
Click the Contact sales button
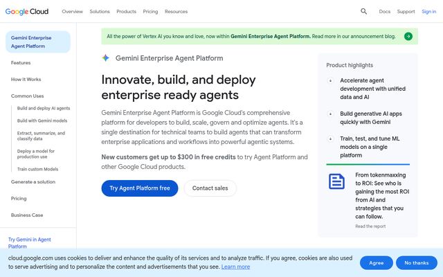tap(210, 188)
